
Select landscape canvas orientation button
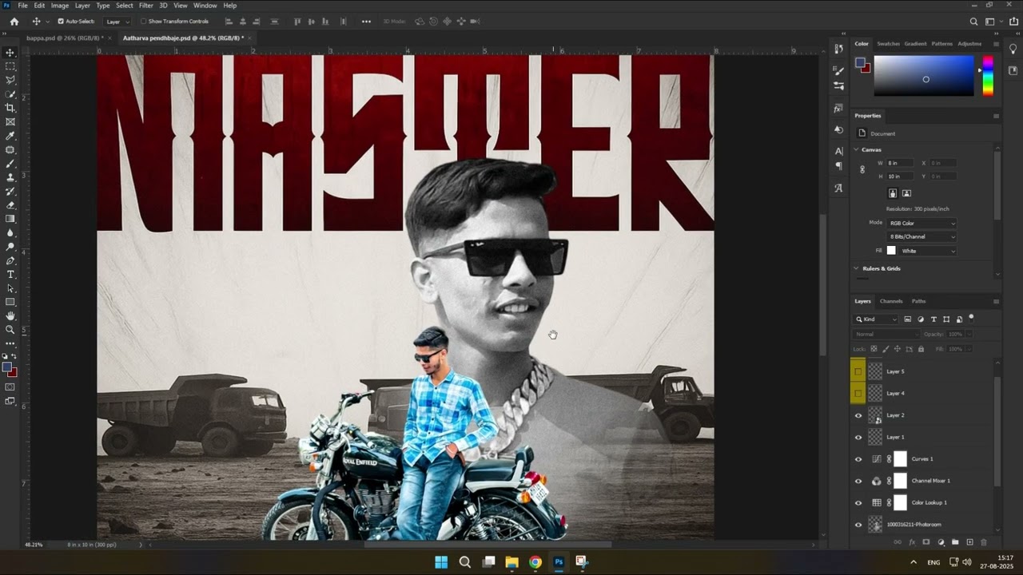click(x=906, y=193)
